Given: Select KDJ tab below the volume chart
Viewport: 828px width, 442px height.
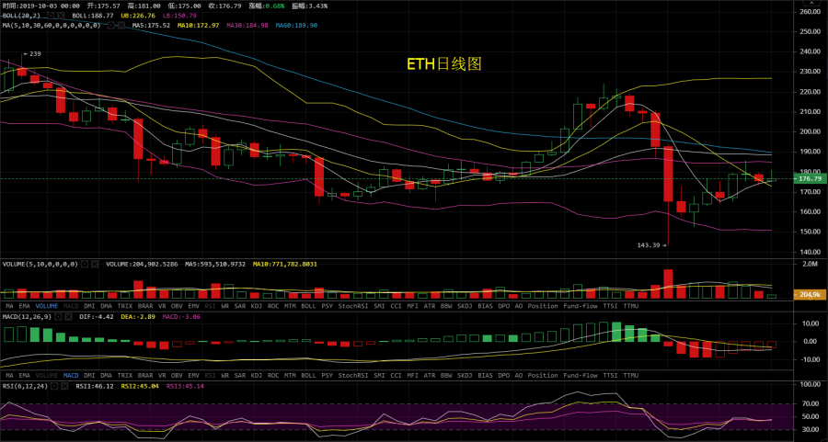Looking at the screenshot, I should click(x=256, y=306).
